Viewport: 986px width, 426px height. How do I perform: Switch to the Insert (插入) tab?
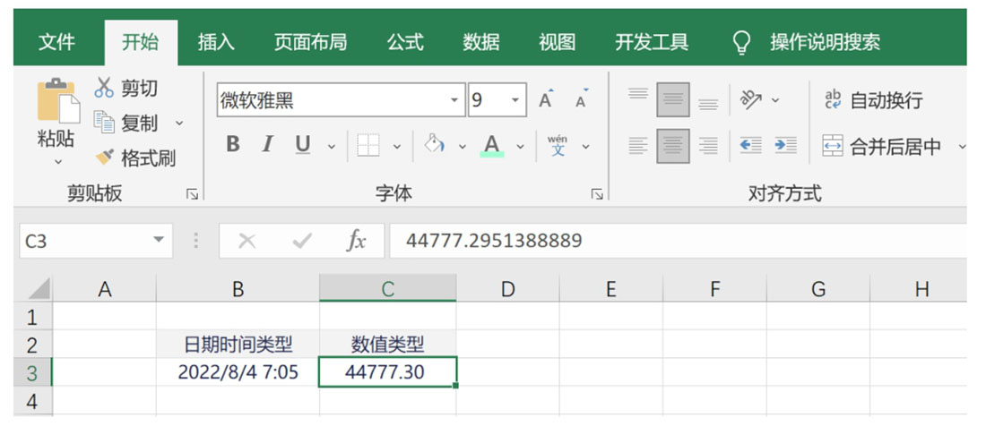point(216,42)
